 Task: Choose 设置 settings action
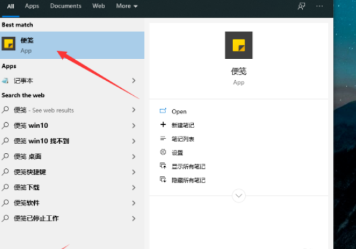[x=177, y=152]
